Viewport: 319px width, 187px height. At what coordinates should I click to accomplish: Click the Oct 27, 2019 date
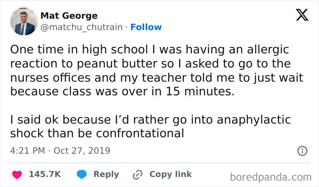coord(82,151)
